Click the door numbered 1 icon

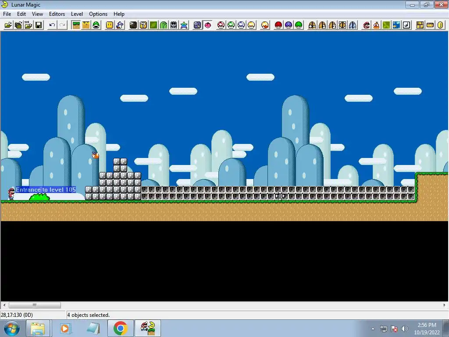(x=322, y=25)
